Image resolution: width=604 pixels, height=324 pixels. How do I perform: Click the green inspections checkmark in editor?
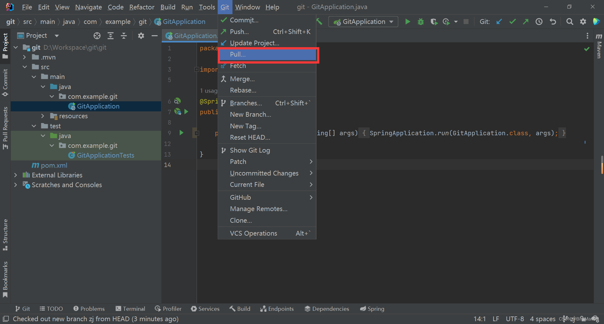[587, 49]
